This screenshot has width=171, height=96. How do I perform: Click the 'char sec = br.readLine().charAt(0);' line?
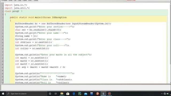click(x=38, y=30)
